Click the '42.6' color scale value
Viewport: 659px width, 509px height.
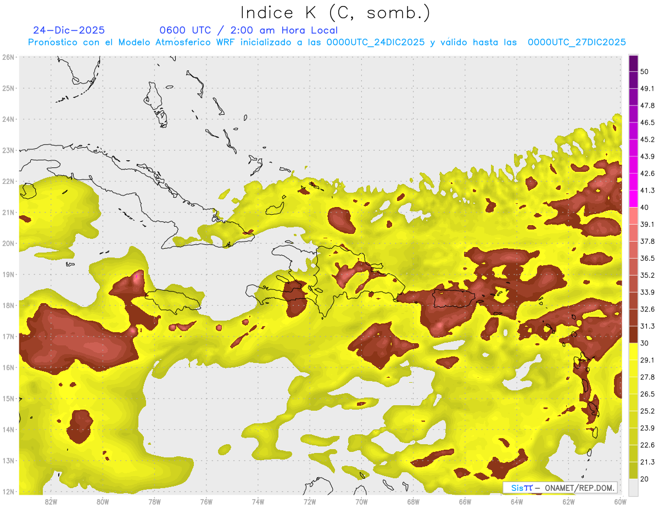tap(647, 174)
